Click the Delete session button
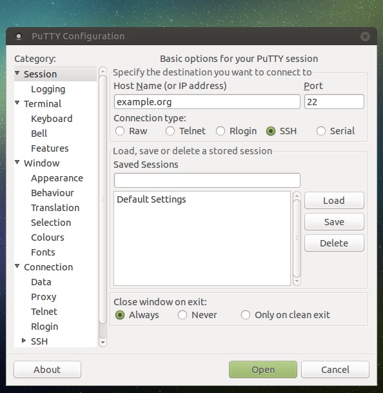Viewport: 383px width, 393px height. (x=334, y=243)
